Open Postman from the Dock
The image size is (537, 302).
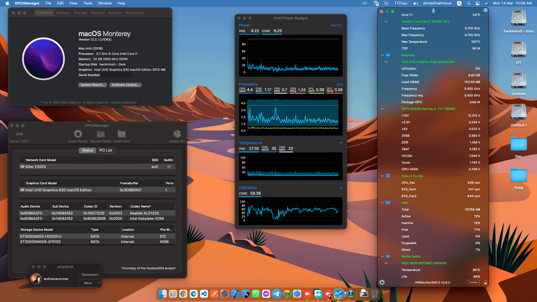coord(214,294)
